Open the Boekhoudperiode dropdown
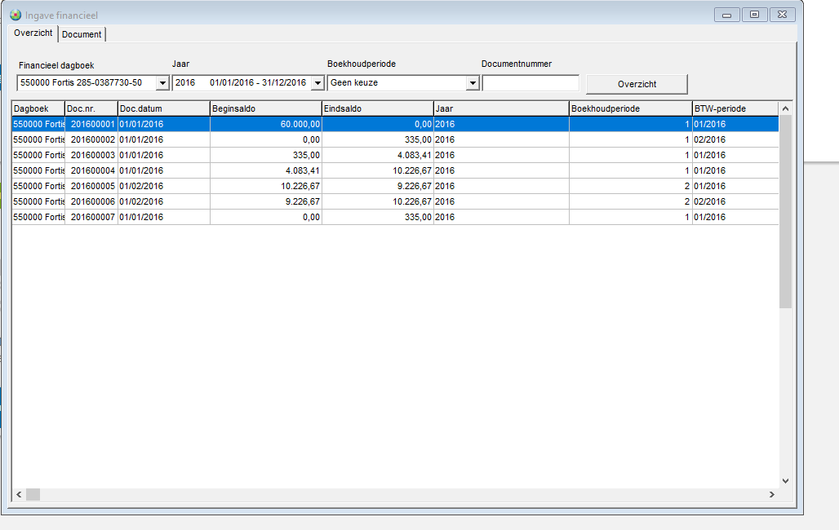Screen dimensions: 839x530 pyautogui.click(x=472, y=83)
